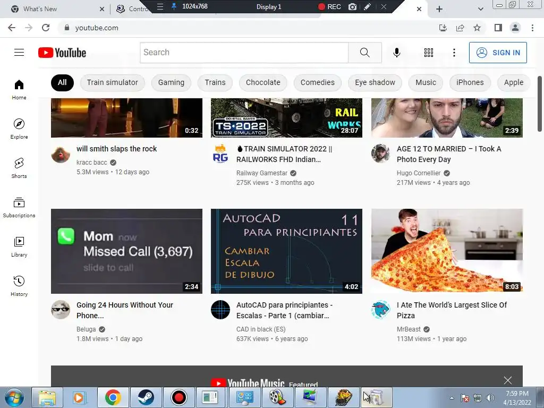
Task: Click the browser back arrow
Action: [x=12, y=28]
